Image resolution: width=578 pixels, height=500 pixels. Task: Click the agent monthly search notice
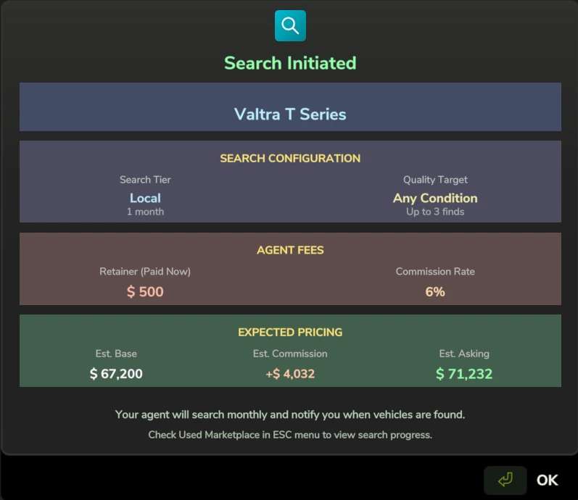click(290, 414)
